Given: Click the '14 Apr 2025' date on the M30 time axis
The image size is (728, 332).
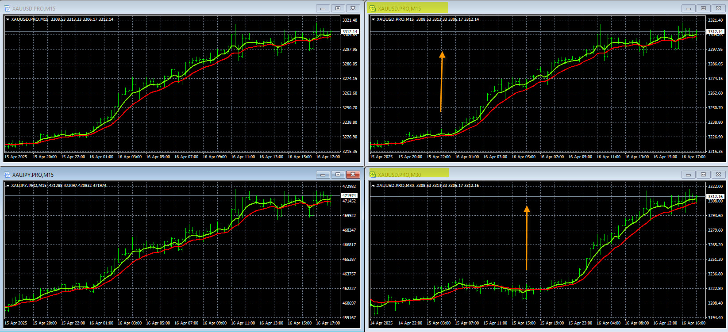Looking at the screenshot, I should 381,323.
